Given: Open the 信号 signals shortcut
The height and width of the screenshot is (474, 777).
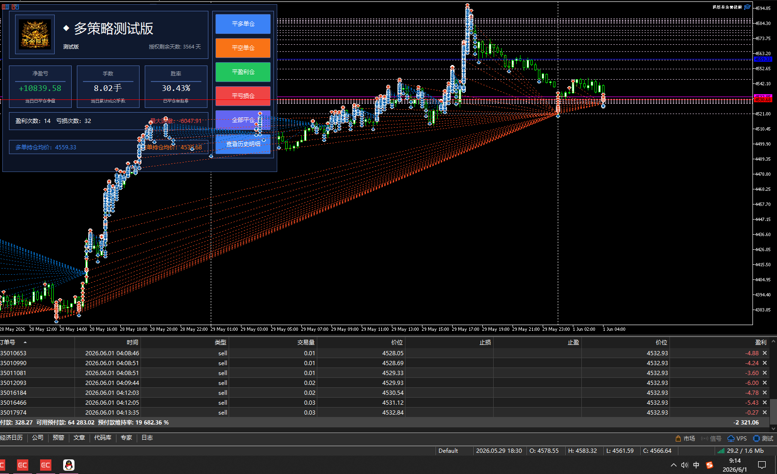Looking at the screenshot, I should point(711,438).
